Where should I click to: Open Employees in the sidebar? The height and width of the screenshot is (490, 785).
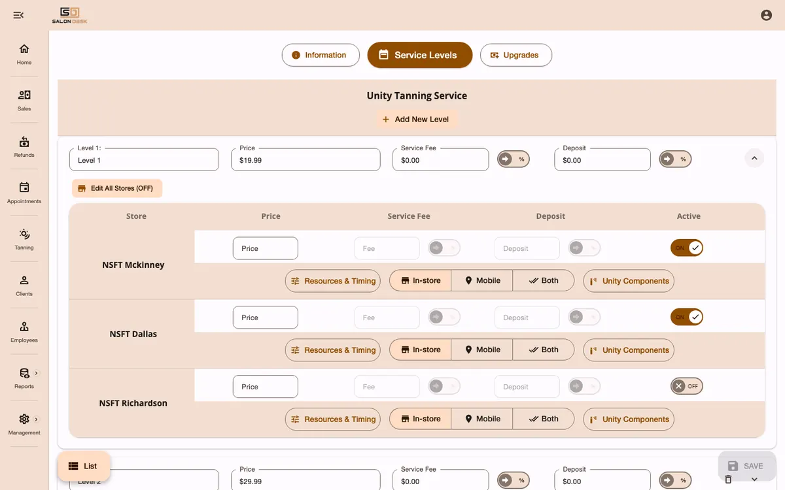(24, 333)
